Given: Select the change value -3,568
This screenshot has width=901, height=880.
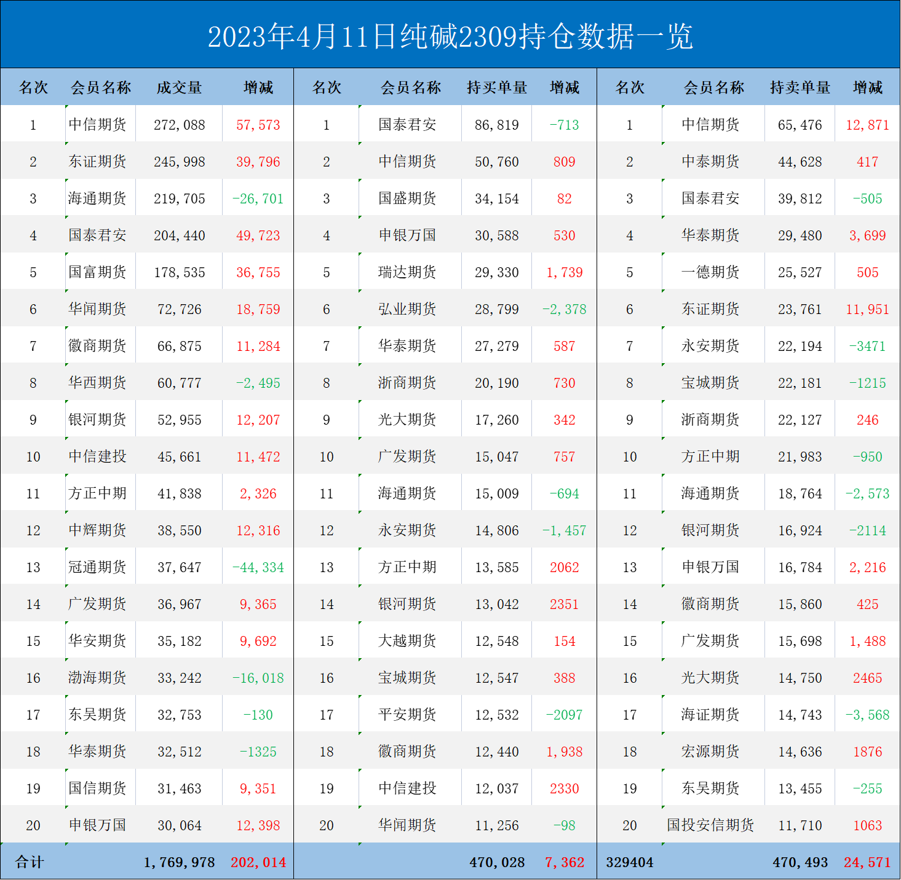Looking at the screenshot, I should (868, 715).
